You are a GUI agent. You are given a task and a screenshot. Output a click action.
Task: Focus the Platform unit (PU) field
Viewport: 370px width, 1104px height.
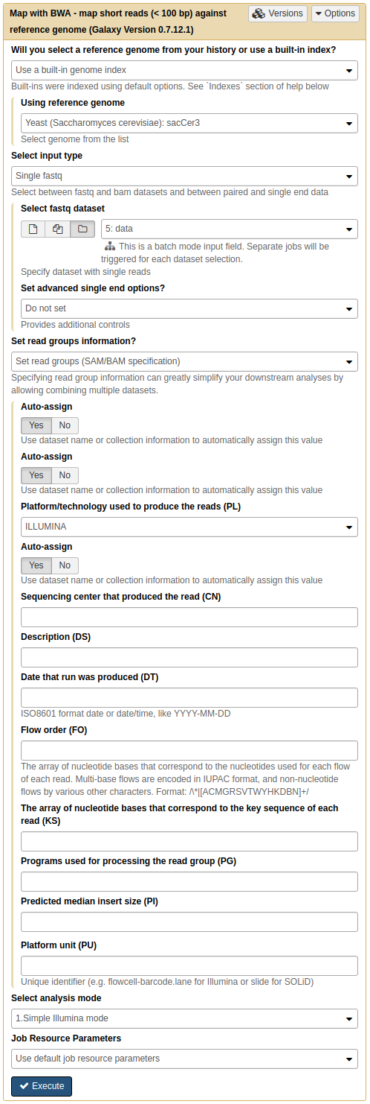(189, 965)
